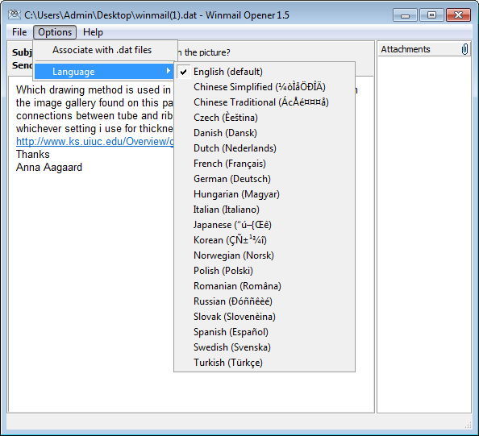
Task: Change language to Slovak
Action: coord(264,317)
